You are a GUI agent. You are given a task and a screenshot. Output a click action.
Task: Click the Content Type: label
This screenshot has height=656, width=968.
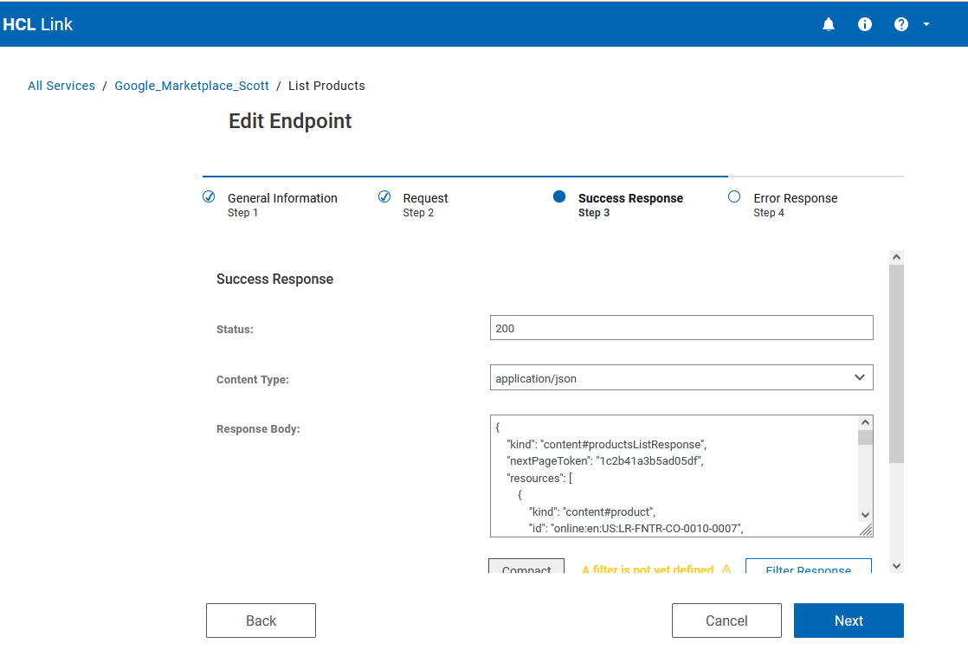click(253, 380)
